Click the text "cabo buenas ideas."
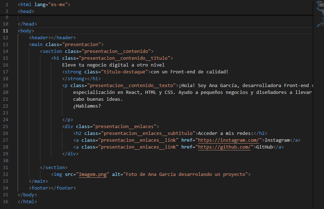The height and width of the screenshot is (209, 324). point(98,99)
